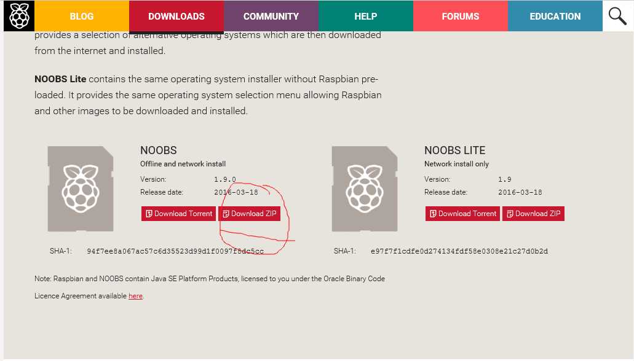Click NOOBS release date 2016-03-18
Image resolution: width=634 pixels, height=361 pixels.
[x=236, y=192]
